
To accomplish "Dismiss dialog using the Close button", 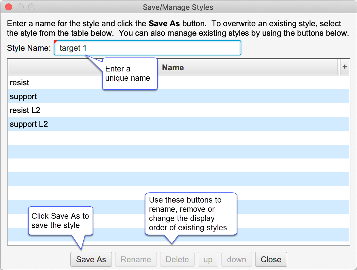I will click(x=271, y=259).
